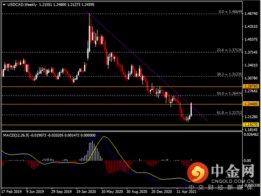Click the 19 Jan 2020 date marker
261x196 pixels.
click(x=86, y=191)
